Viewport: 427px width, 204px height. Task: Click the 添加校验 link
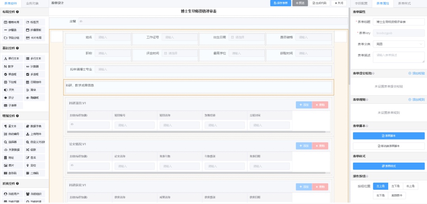coord(416,73)
